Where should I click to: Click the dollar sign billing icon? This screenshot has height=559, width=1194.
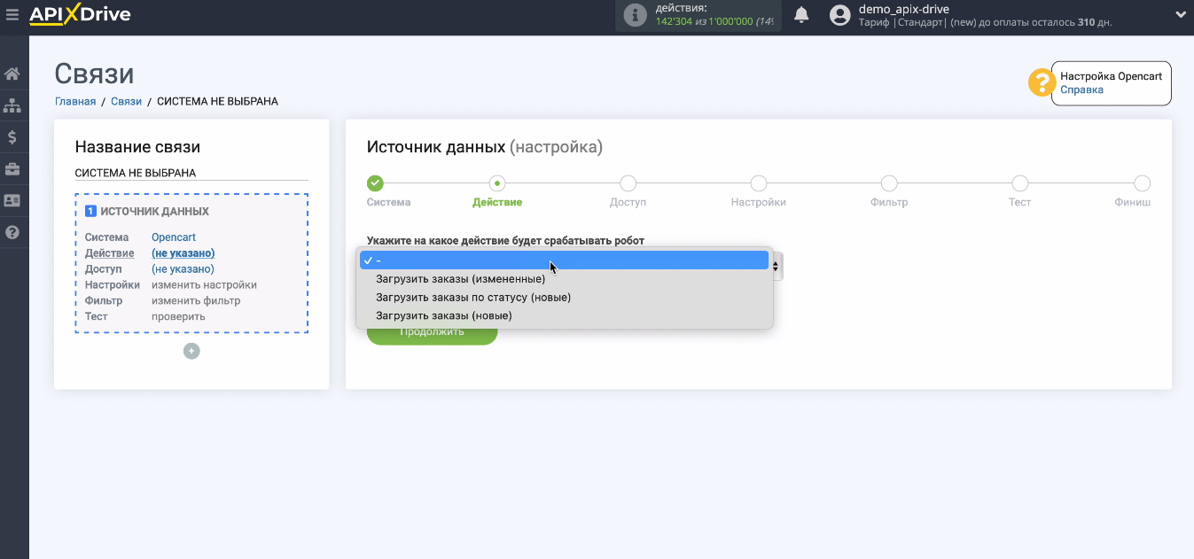[12, 137]
